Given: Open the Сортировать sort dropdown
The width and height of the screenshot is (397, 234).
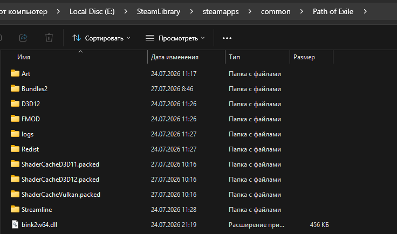Looking at the screenshot, I should tap(101, 38).
